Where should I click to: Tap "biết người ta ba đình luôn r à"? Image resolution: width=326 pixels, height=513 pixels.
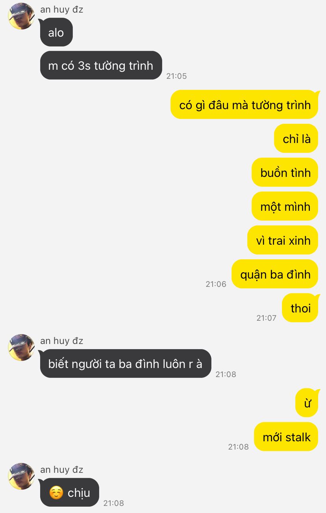click(126, 364)
